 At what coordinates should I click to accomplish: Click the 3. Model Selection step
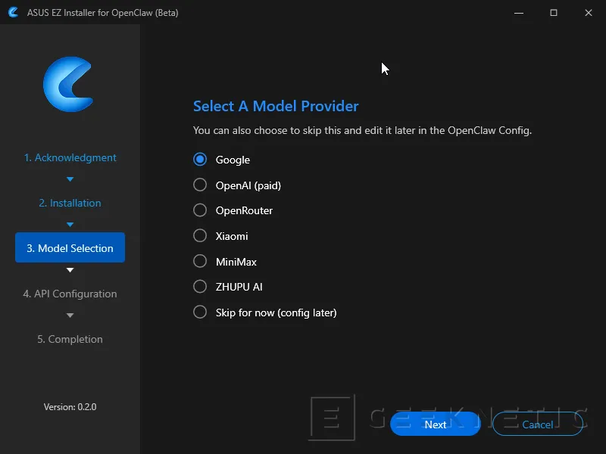point(70,248)
